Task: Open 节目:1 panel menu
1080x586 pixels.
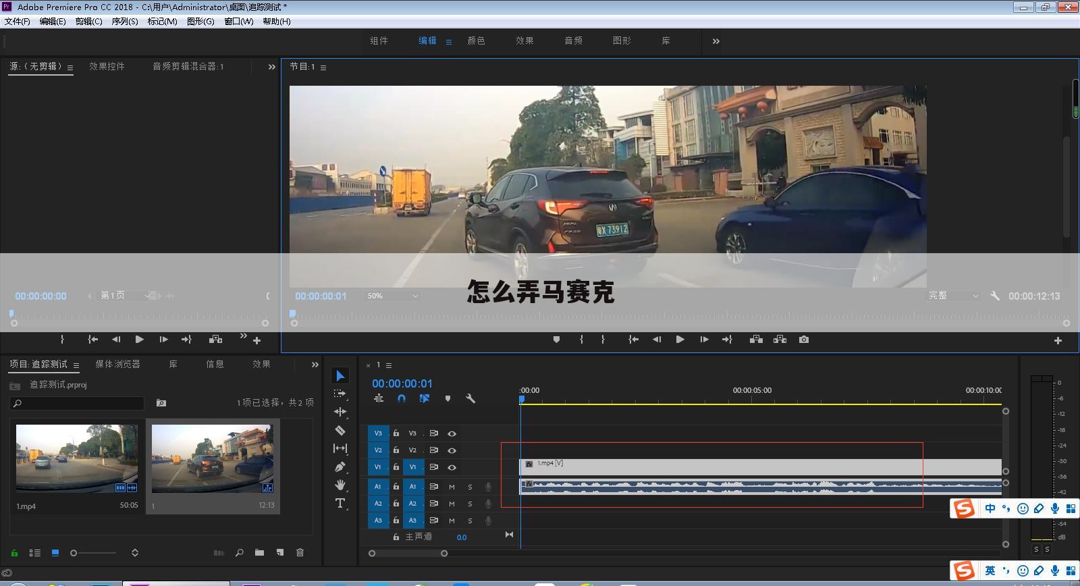Action: click(x=323, y=68)
